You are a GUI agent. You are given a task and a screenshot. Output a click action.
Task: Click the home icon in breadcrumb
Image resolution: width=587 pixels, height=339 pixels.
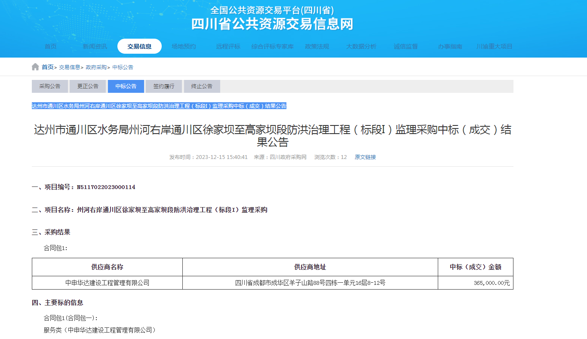35,67
